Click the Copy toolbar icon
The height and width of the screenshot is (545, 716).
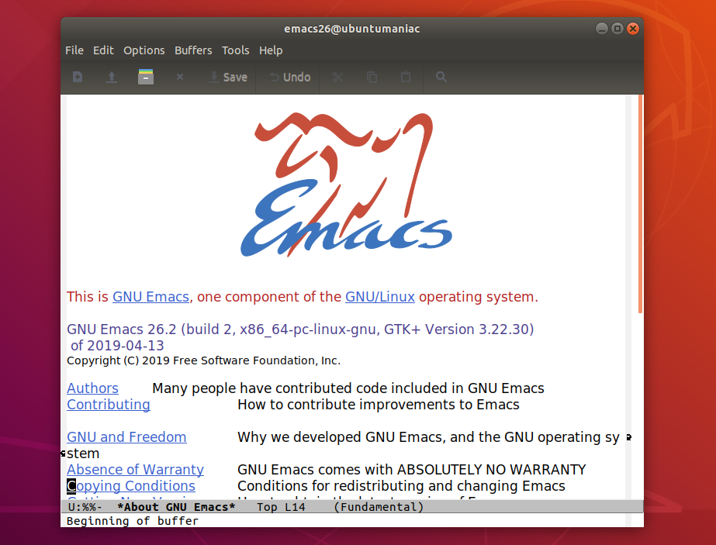click(372, 78)
